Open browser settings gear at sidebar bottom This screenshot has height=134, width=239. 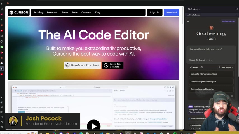pyautogui.click(x=2, y=127)
